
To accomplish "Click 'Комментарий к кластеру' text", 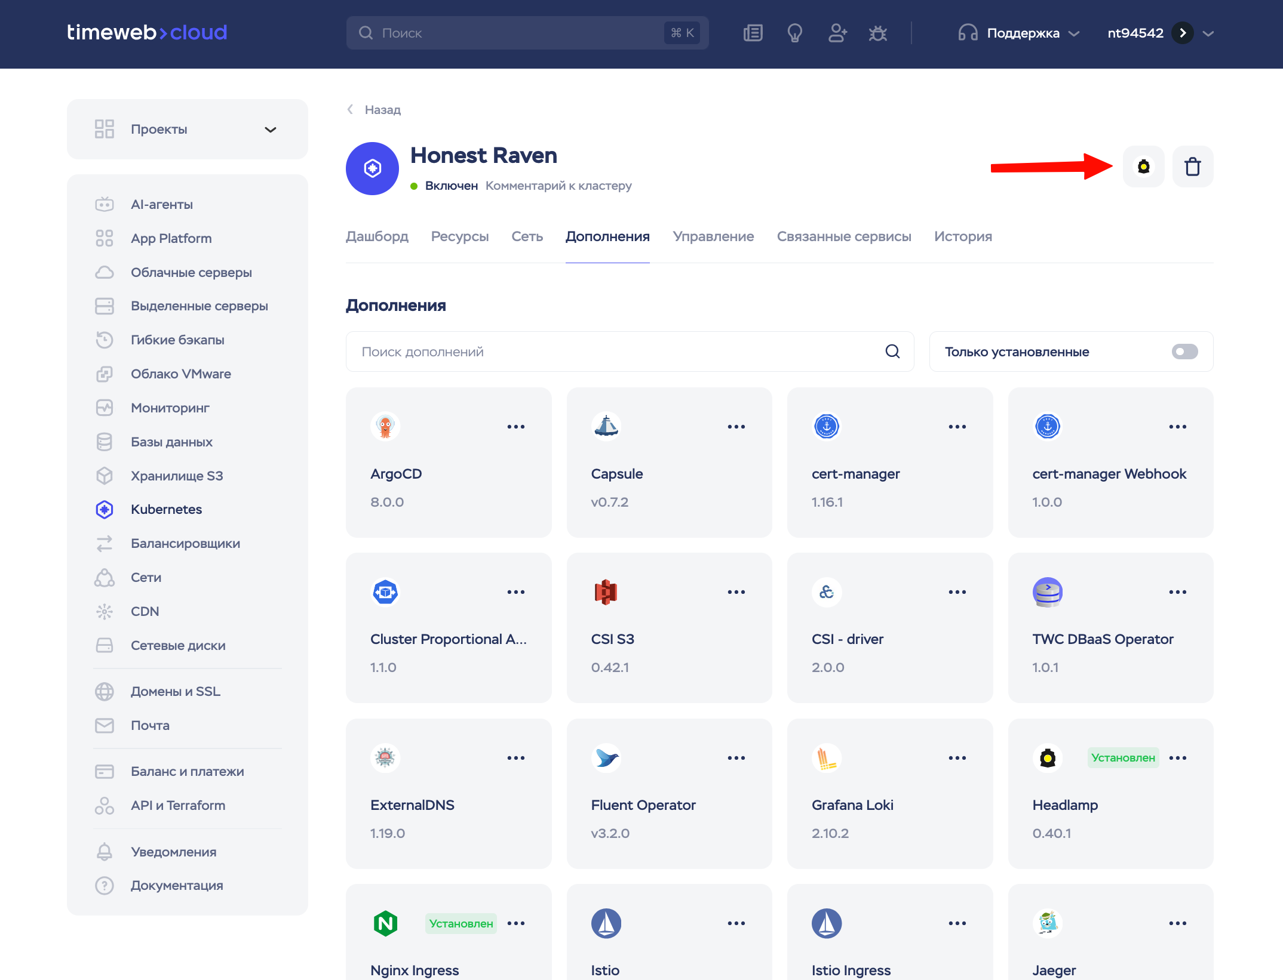I will (x=558, y=186).
